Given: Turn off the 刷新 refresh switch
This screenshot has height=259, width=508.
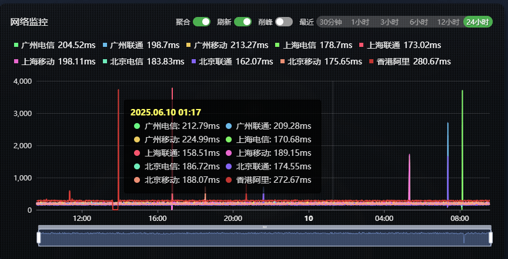Looking at the screenshot, I should coord(243,22).
